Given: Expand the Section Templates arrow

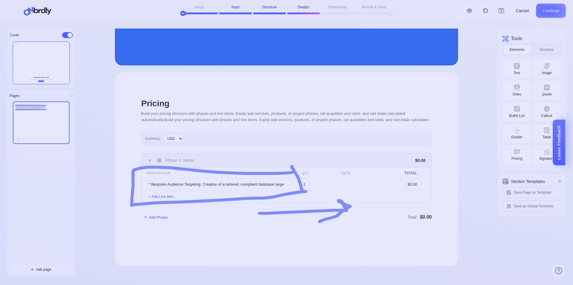Looking at the screenshot, I should (559, 181).
